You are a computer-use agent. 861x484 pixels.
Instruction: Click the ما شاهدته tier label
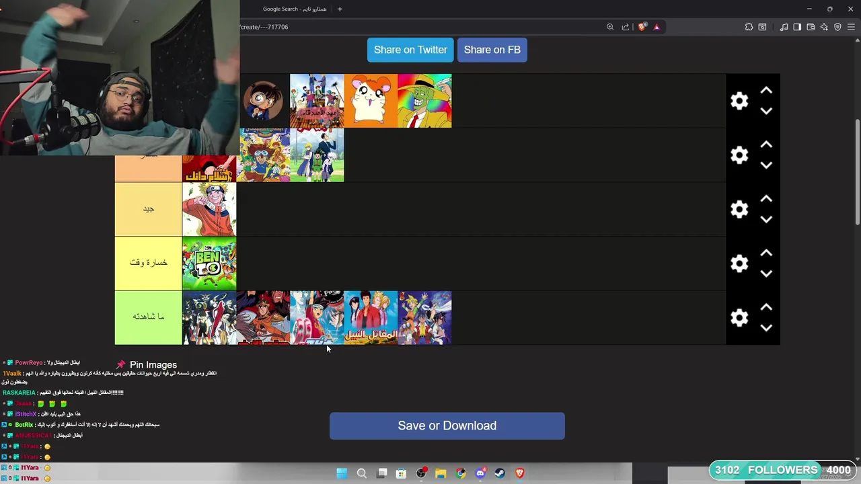(148, 317)
